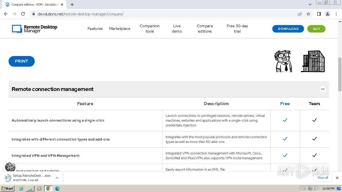
Task: Open the Chrome profile avatar icon
Action: click(x=327, y=14)
